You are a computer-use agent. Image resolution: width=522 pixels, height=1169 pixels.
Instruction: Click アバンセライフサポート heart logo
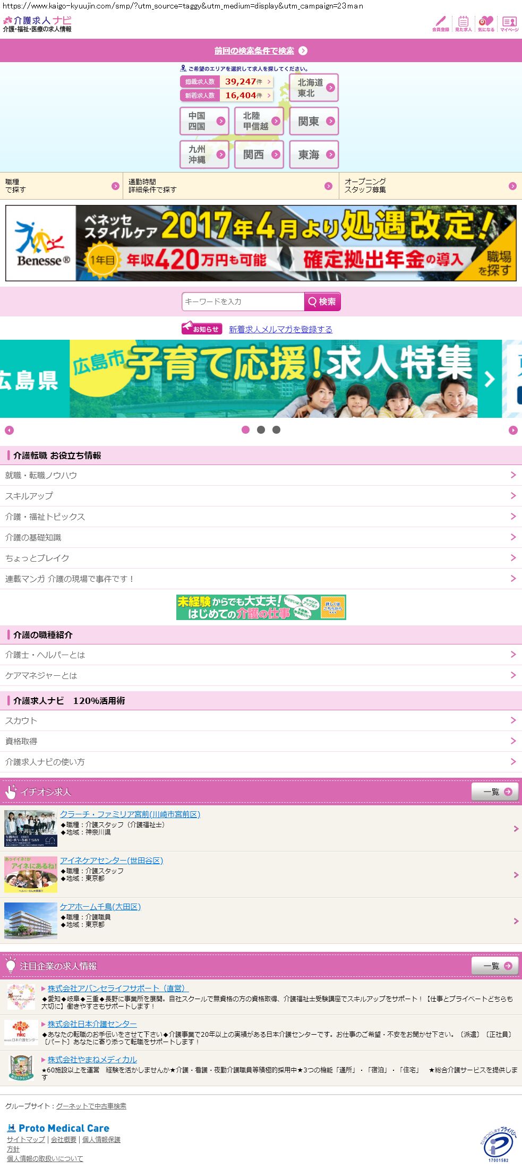pos(21,996)
